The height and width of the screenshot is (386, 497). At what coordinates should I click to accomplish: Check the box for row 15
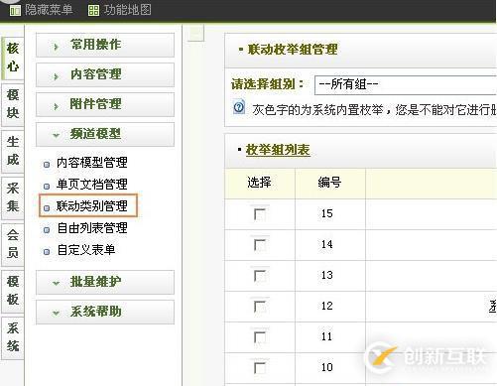(260, 214)
